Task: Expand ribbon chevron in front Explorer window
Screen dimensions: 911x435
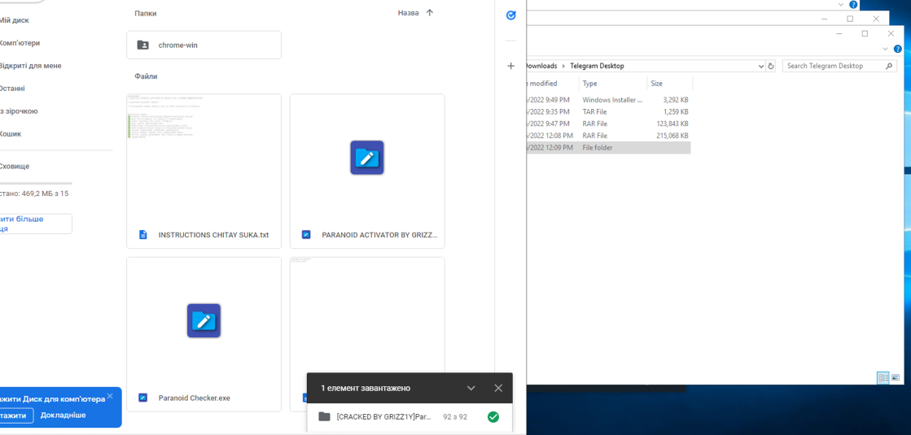Action: tap(885, 49)
